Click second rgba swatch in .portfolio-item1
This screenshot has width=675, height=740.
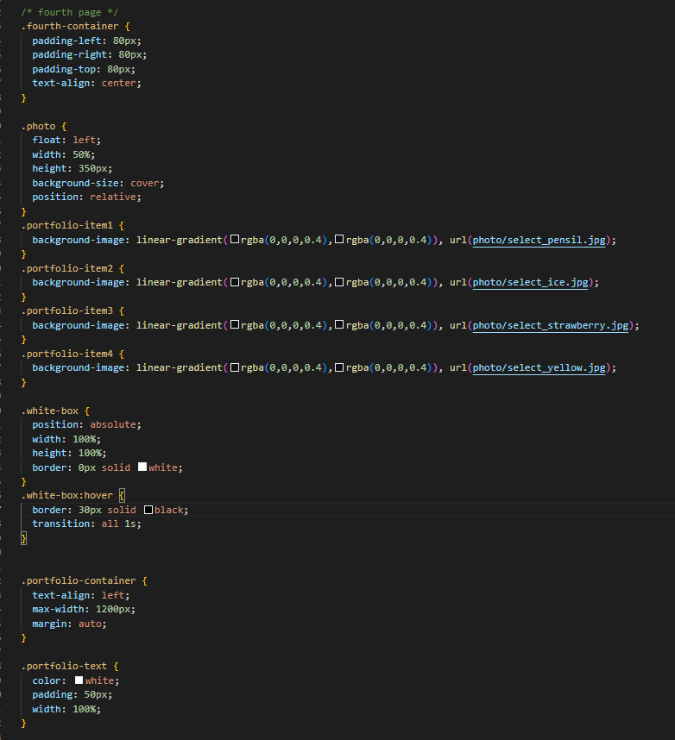pos(339,240)
